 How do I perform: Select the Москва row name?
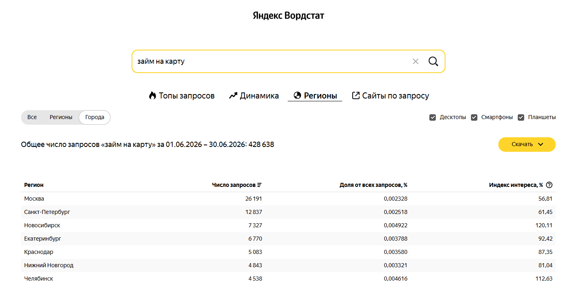click(34, 199)
